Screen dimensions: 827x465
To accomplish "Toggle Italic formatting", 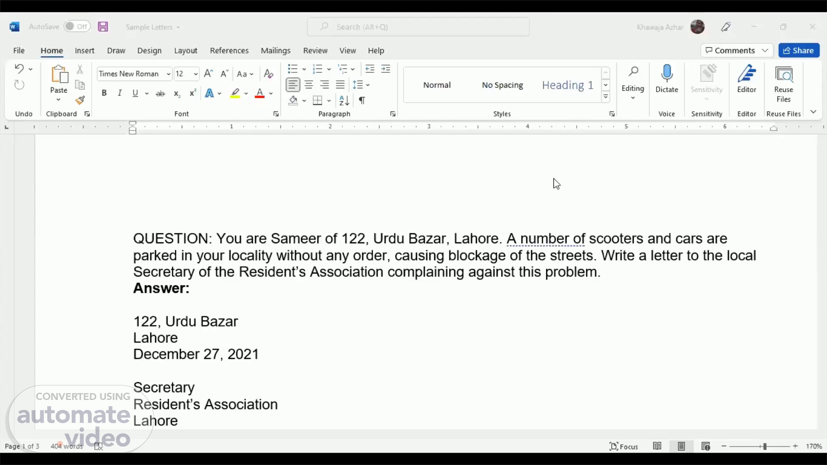I will point(120,93).
